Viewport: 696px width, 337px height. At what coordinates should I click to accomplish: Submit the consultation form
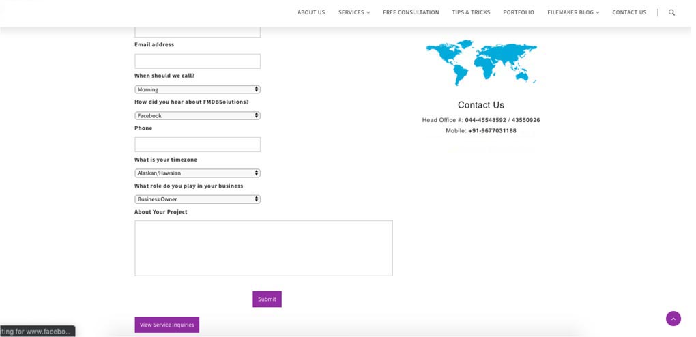[x=267, y=299]
